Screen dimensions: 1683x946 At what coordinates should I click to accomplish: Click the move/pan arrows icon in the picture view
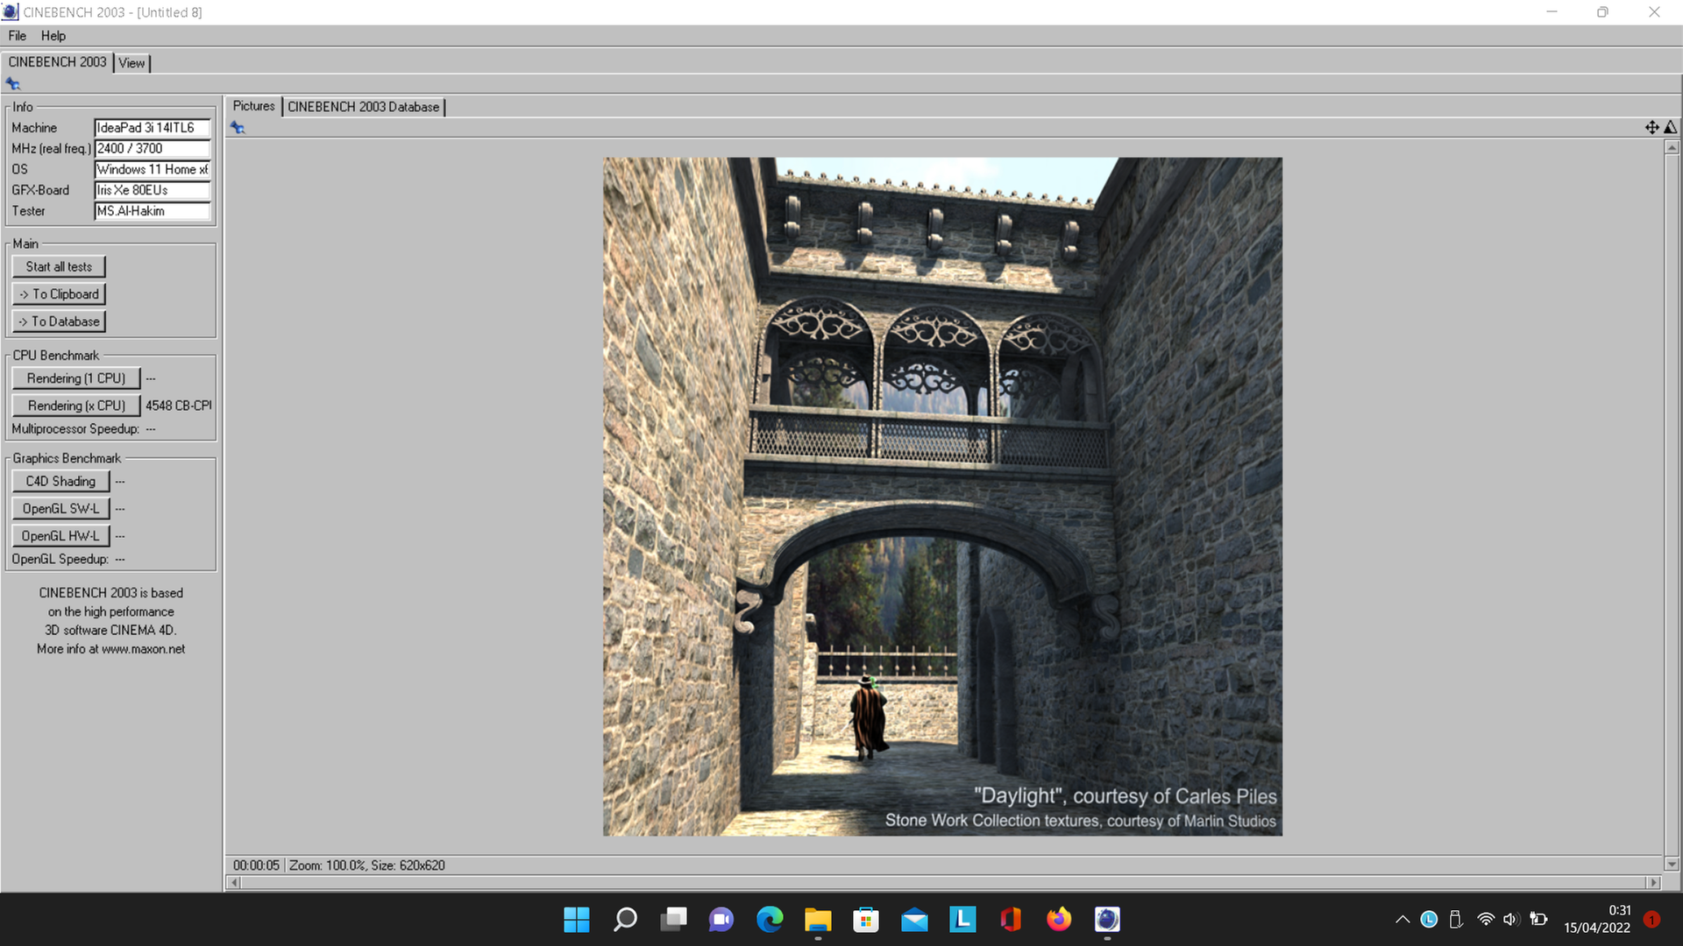point(1651,128)
